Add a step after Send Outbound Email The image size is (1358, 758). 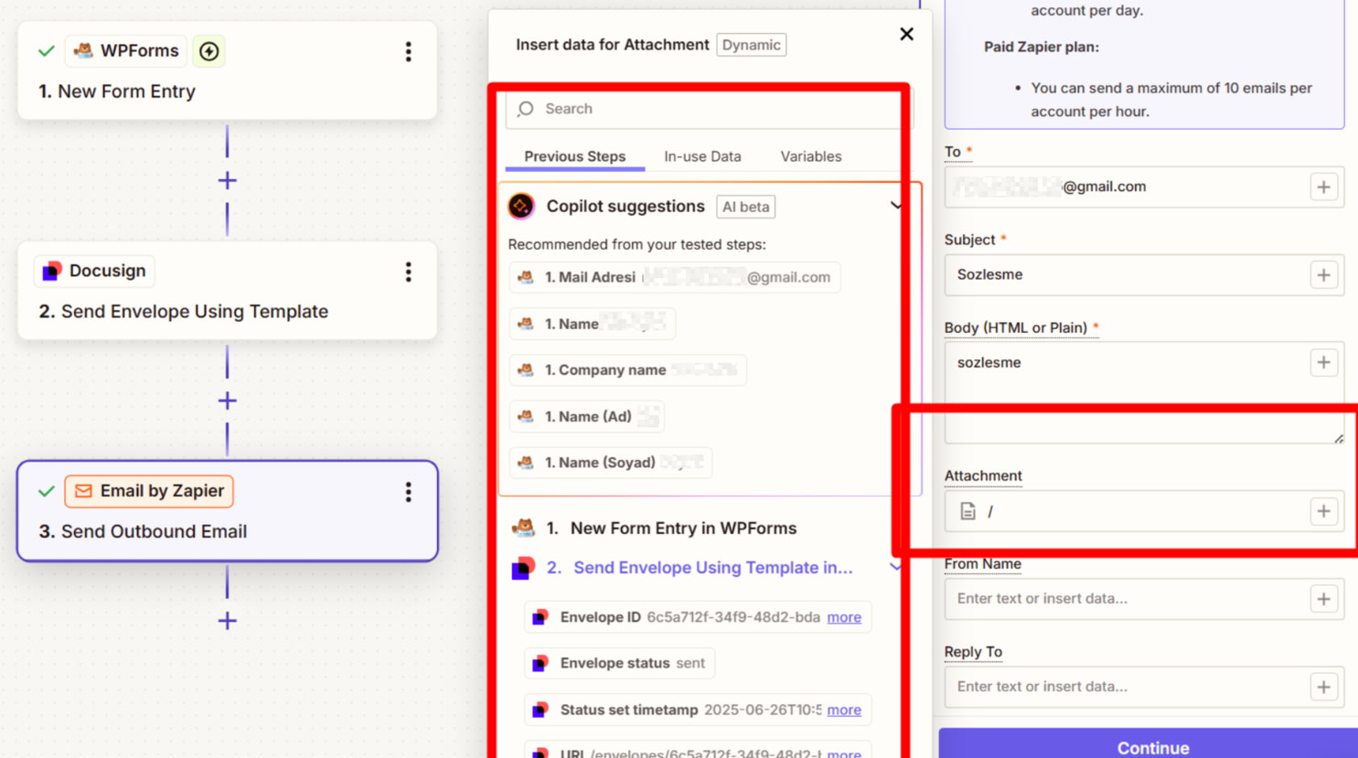pos(227,621)
